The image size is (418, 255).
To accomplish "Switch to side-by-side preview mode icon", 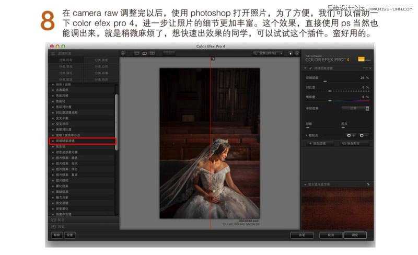I will tap(152, 53).
